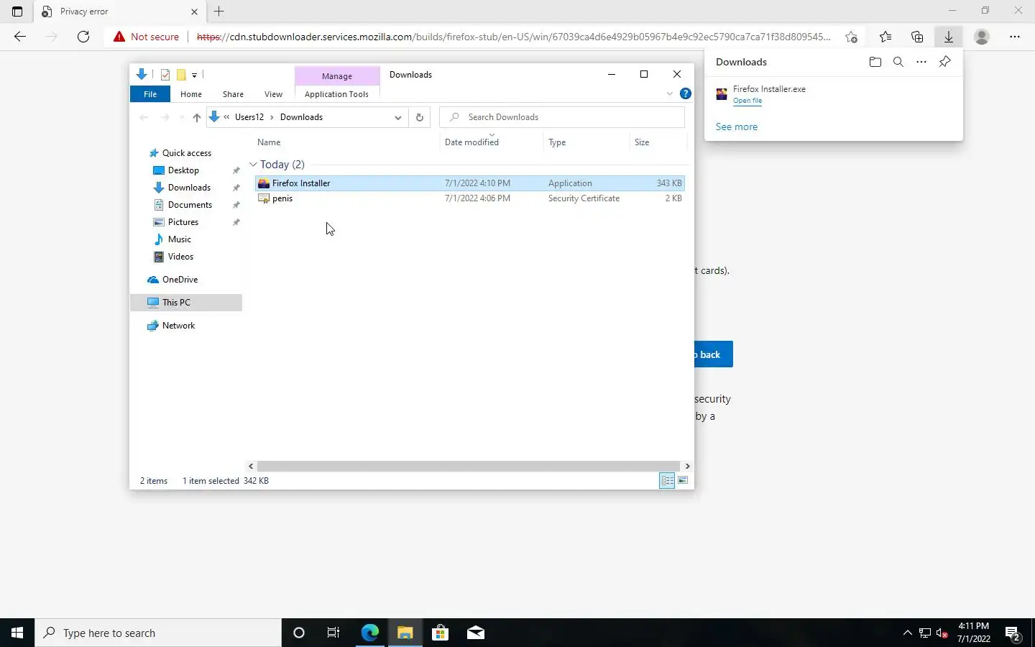Search downloads icon in Downloads flyout
This screenshot has height=647, width=1035.
point(898,62)
